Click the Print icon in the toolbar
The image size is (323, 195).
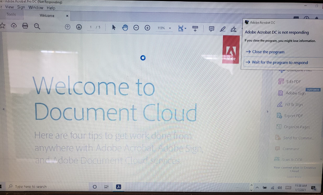[25, 26]
